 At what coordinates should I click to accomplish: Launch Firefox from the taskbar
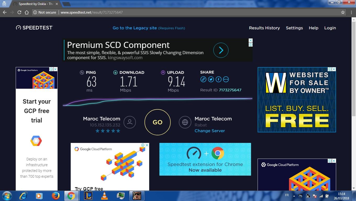[55, 196]
